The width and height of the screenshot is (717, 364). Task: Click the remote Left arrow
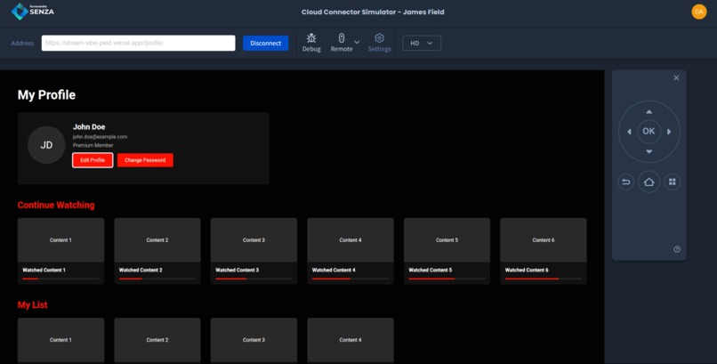pos(629,132)
